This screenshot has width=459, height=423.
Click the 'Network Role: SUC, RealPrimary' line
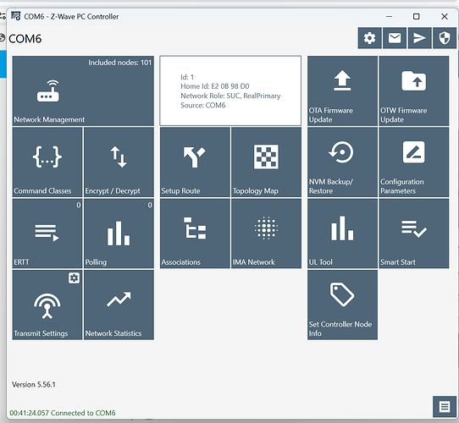(230, 96)
